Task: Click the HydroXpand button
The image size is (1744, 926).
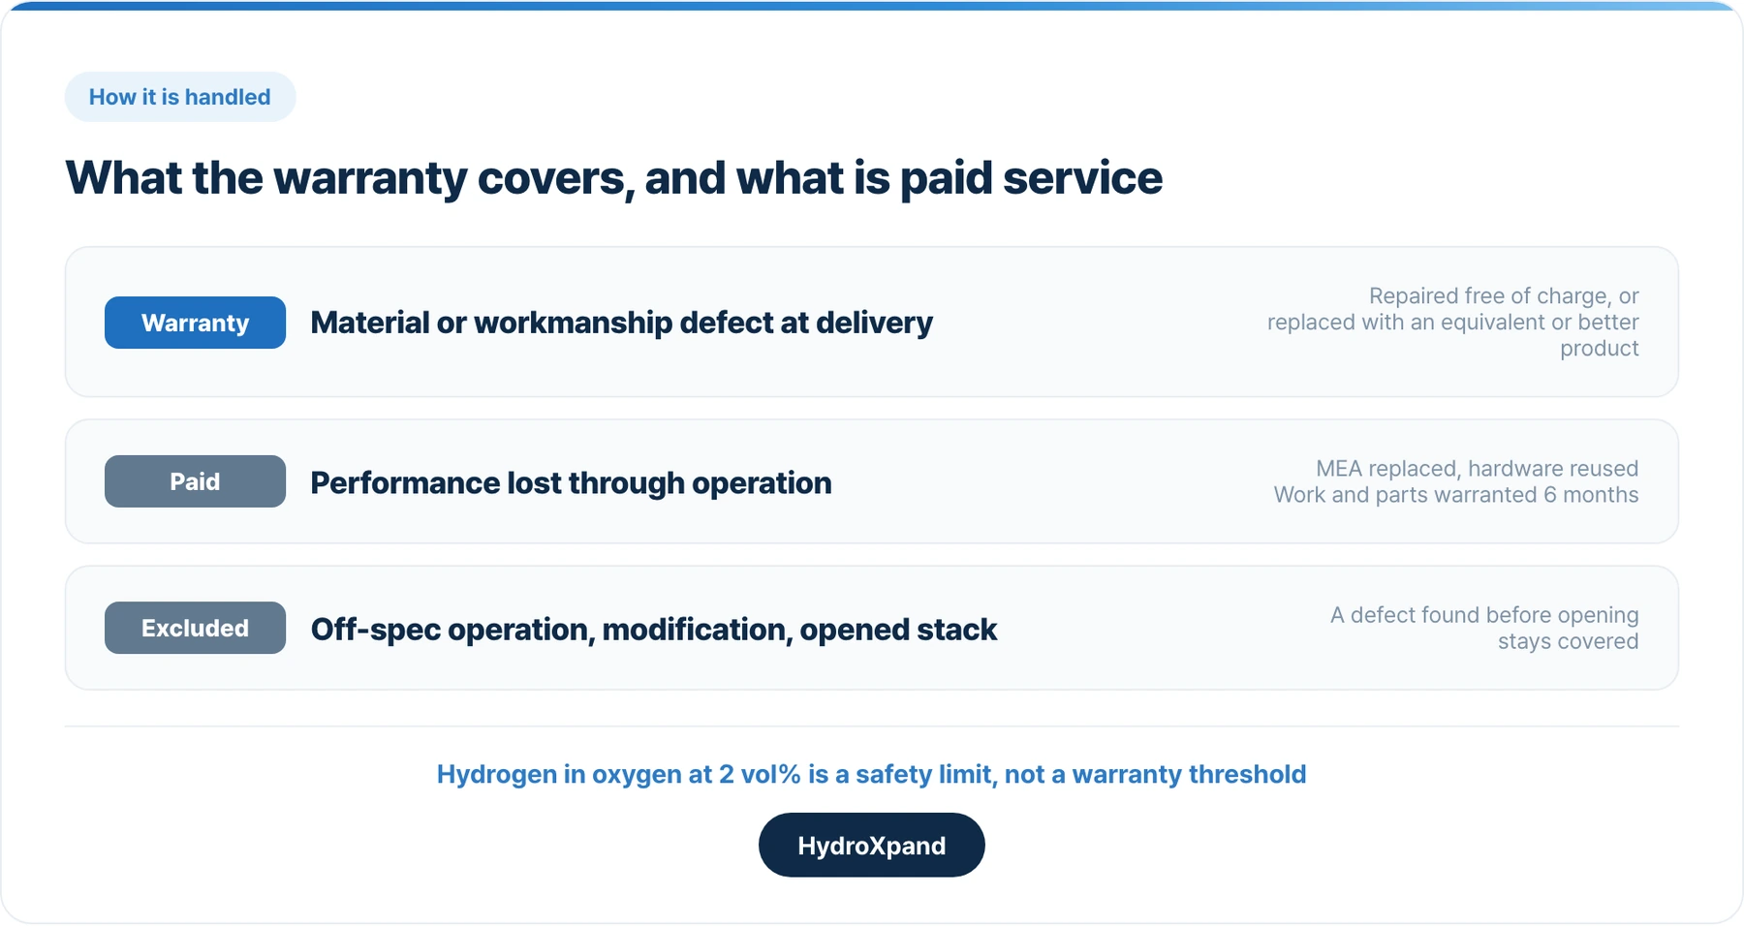Action: [872, 845]
